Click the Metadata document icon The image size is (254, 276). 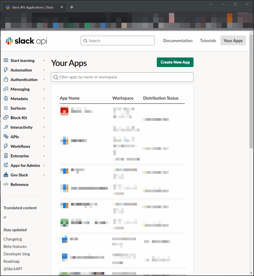[x=6, y=98]
